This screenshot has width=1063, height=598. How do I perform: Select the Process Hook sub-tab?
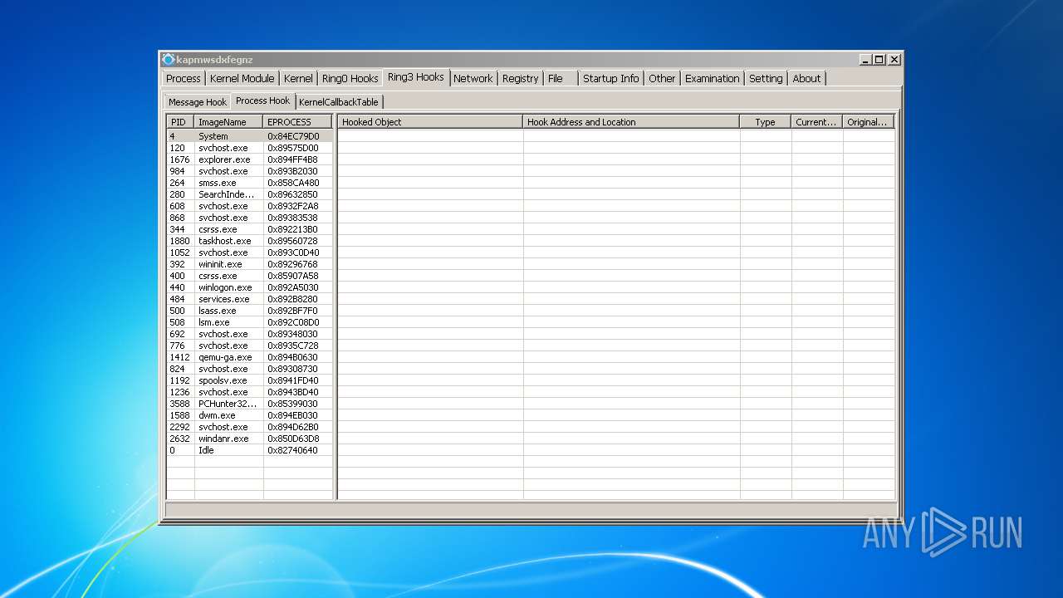(x=263, y=100)
